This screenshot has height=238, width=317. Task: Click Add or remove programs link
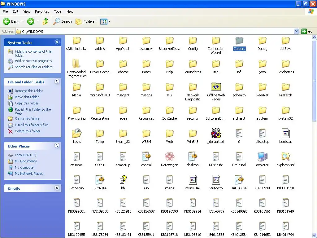click(33, 61)
